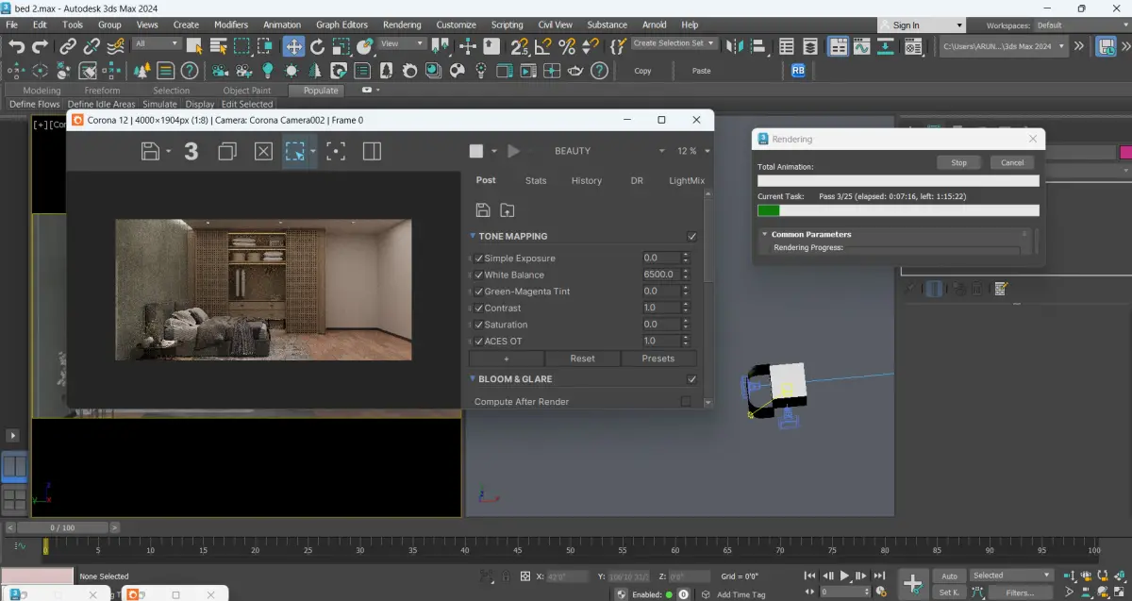This screenshot has width=1132, height=601.
Task: Select the render region tool icon
Action: [296, 151]
